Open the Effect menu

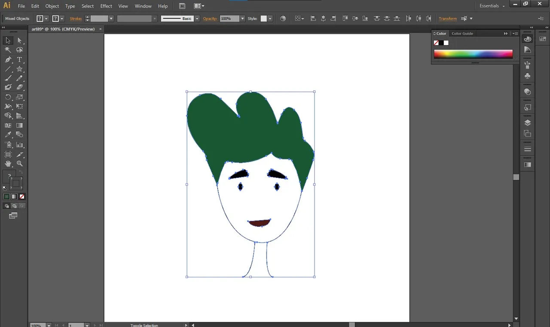(106, 6)
